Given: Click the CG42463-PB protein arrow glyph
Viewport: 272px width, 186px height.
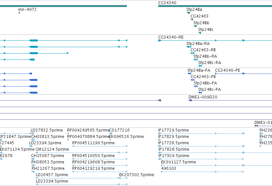Looking at the screenshot, I should 192,80.
